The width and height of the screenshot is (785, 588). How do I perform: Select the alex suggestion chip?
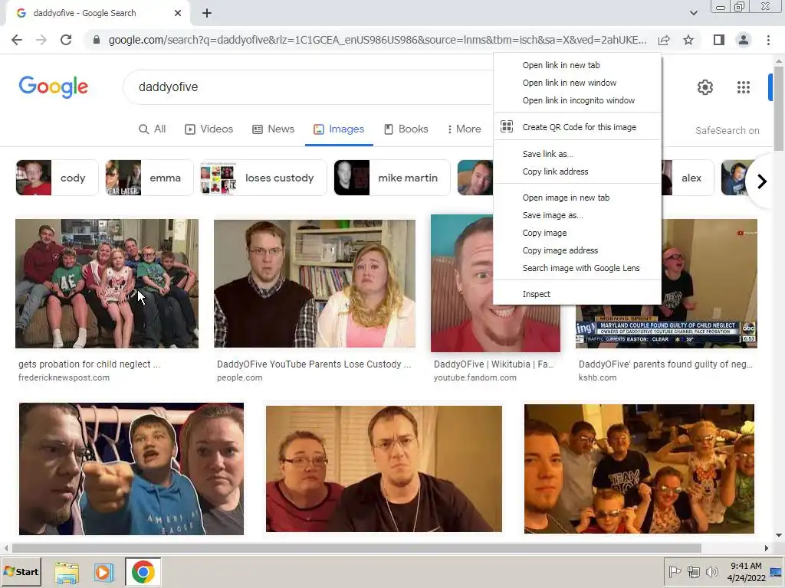point(688,178)
